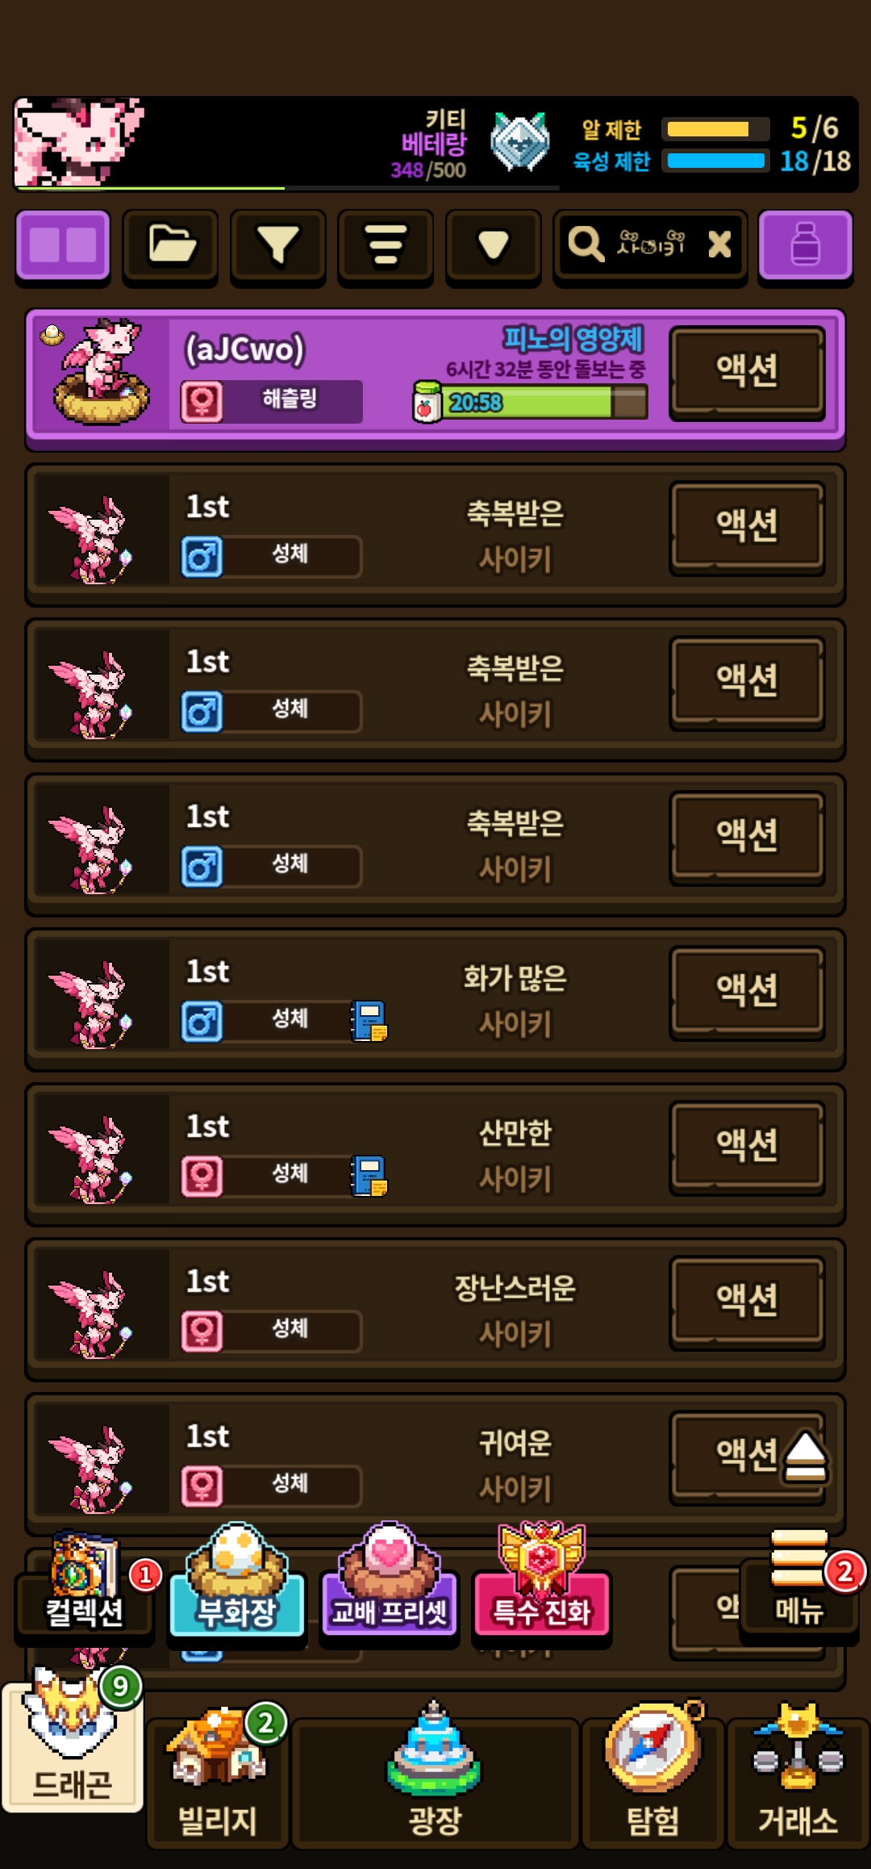Clear the search field with the X
Image resolution: width=871 pixels, height=1869 pixels.
coord(719,244)
